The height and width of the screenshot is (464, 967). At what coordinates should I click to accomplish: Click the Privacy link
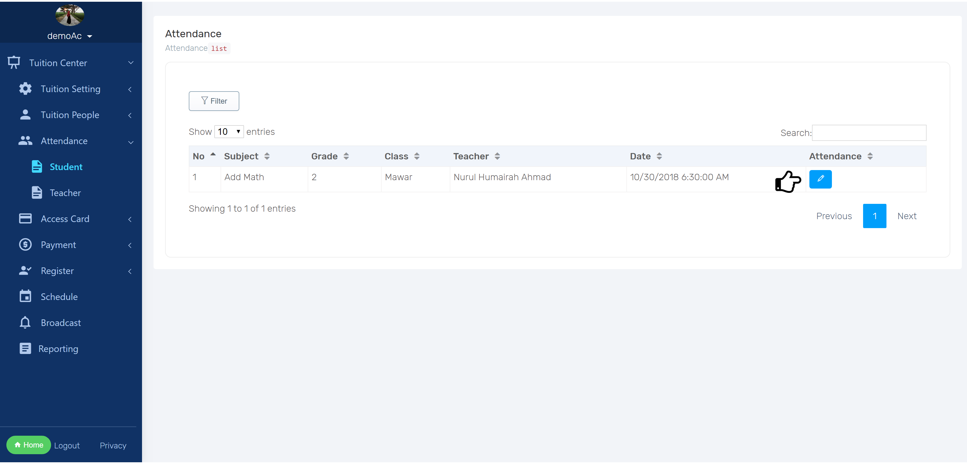113,445
